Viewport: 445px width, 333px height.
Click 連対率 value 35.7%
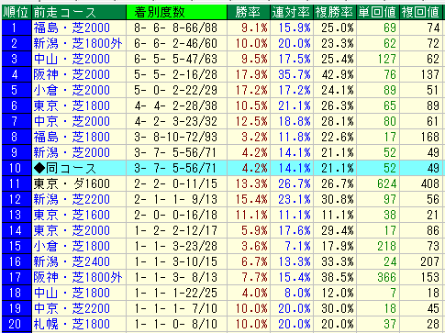tap(295, 75)
